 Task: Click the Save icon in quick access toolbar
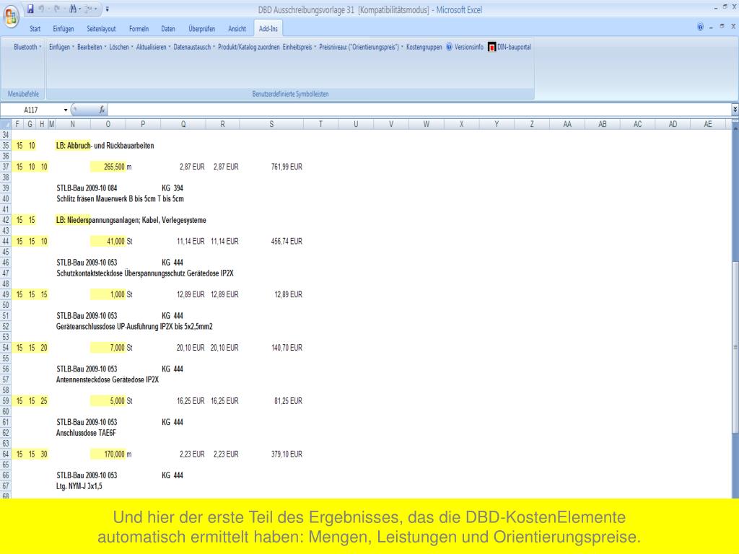click(x=30, y=9)
